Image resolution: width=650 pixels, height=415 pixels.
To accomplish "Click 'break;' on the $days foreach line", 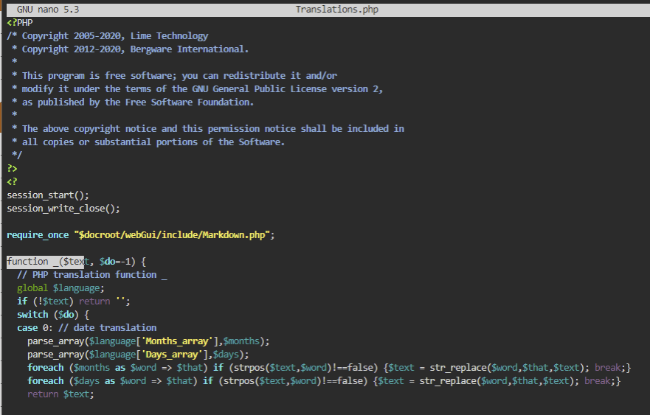I will click(599, 380).
